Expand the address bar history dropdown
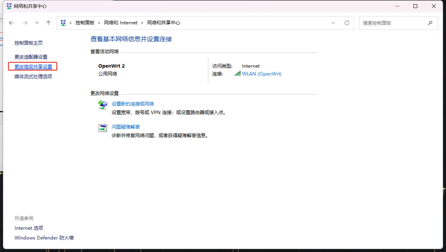This screenshot has width=446, height=252. tap(333, 23)
